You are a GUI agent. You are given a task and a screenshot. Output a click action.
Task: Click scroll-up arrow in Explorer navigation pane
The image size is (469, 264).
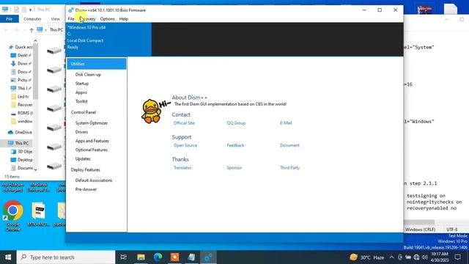pyautogui.click(x=36, y=40)
